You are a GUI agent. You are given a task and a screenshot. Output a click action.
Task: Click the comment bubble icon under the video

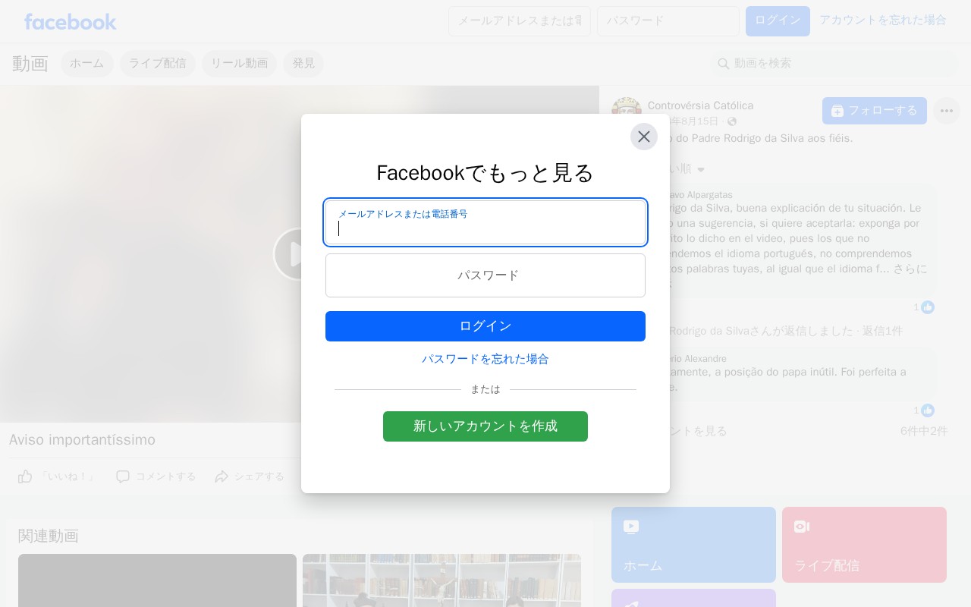[123, 476]
